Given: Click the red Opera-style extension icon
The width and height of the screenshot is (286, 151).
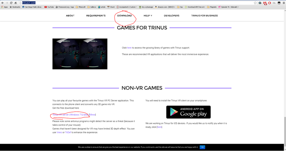Looking at the screenshot, I should pos(270,3).
